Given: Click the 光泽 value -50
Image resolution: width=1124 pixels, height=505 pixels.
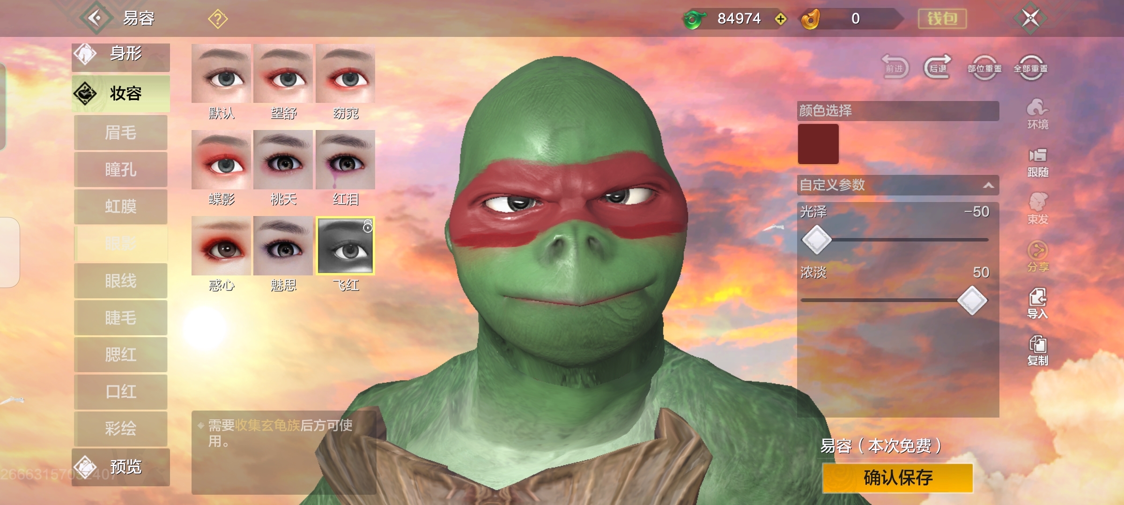Looking at the screenshot, I should [976, 212].
